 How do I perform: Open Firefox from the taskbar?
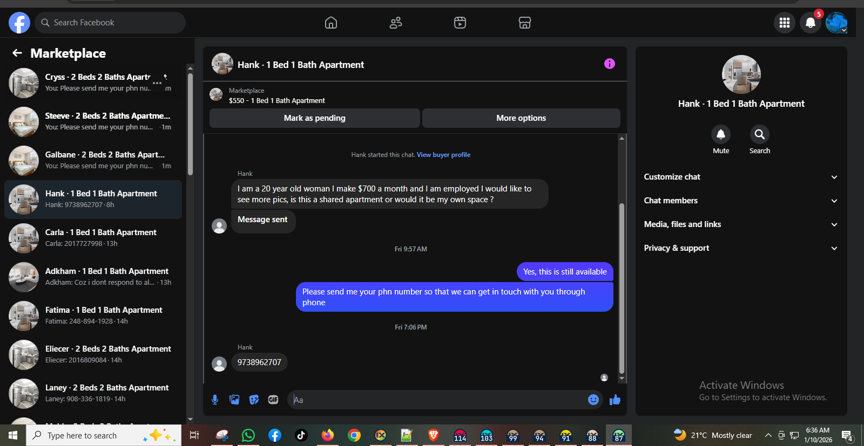[328, 435]
